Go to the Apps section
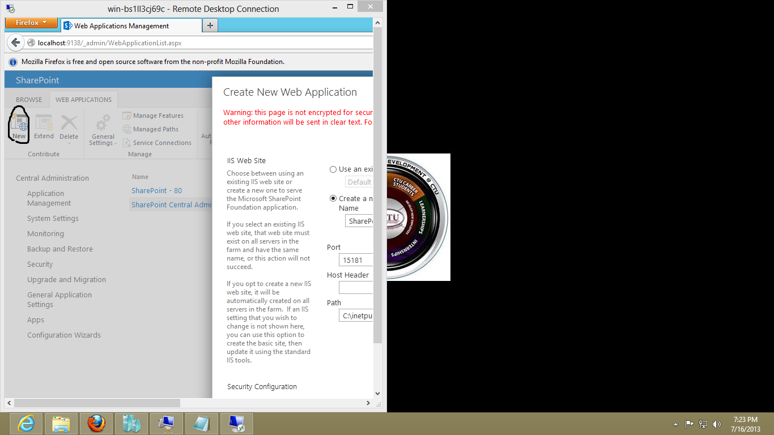The image size is (774, 435). 35,319
